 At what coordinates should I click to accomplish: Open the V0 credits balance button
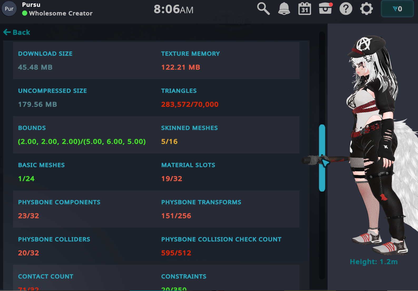point(397,9)
